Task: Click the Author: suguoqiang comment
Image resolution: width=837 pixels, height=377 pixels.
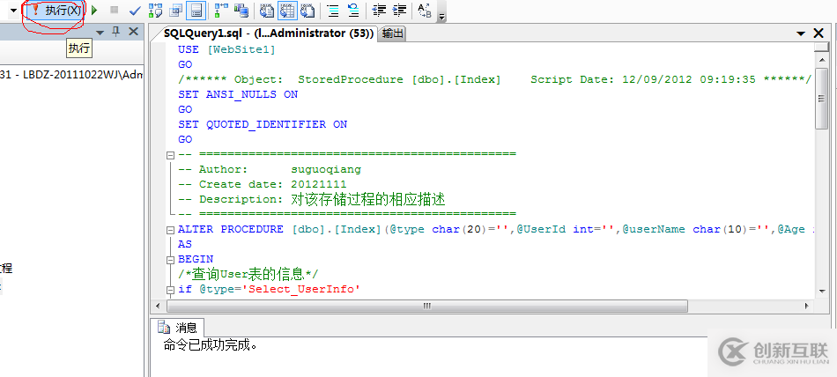Action: click(x=270, y=170)
